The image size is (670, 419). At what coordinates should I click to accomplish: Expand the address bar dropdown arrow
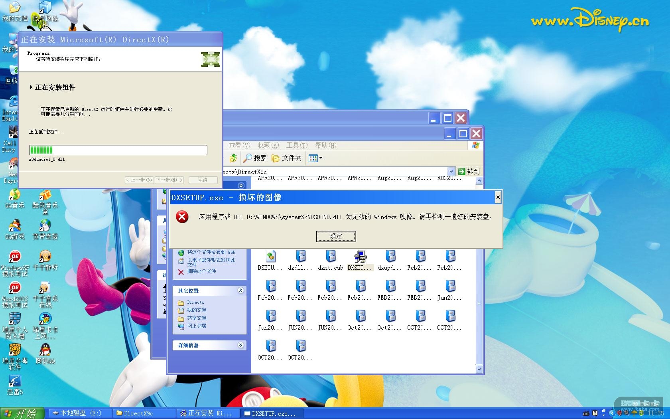coord(451,172)
